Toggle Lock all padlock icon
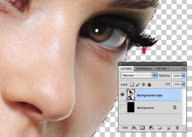Screen dimensions: 192x137 click(149, 85)
